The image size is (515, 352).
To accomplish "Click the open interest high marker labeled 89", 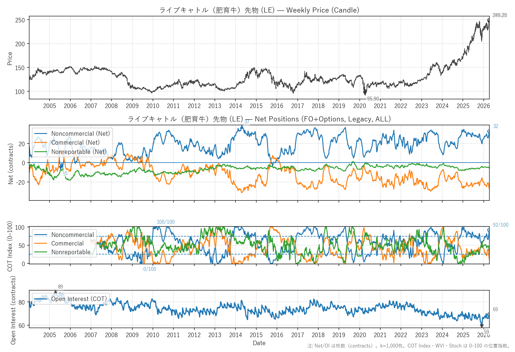I will coord(55,292).
